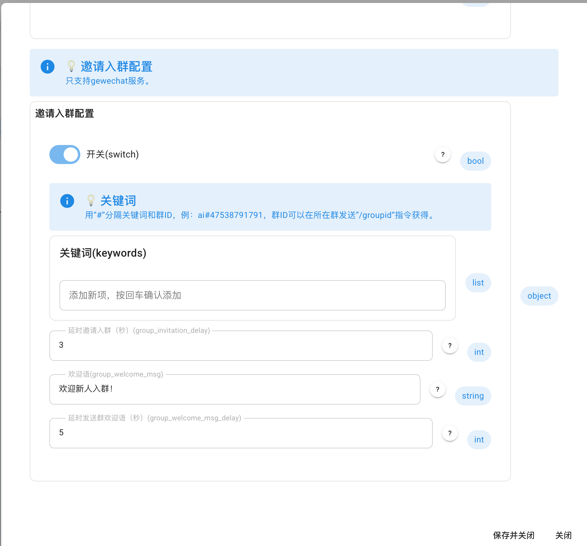
Task: Toggle the 开关(switch) setting off
Action: pos(65,155)
